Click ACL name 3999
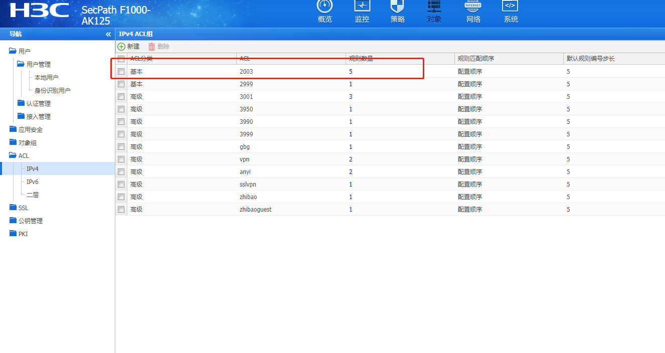This screenshot has height=353, width=665. (x=246, y=134)
